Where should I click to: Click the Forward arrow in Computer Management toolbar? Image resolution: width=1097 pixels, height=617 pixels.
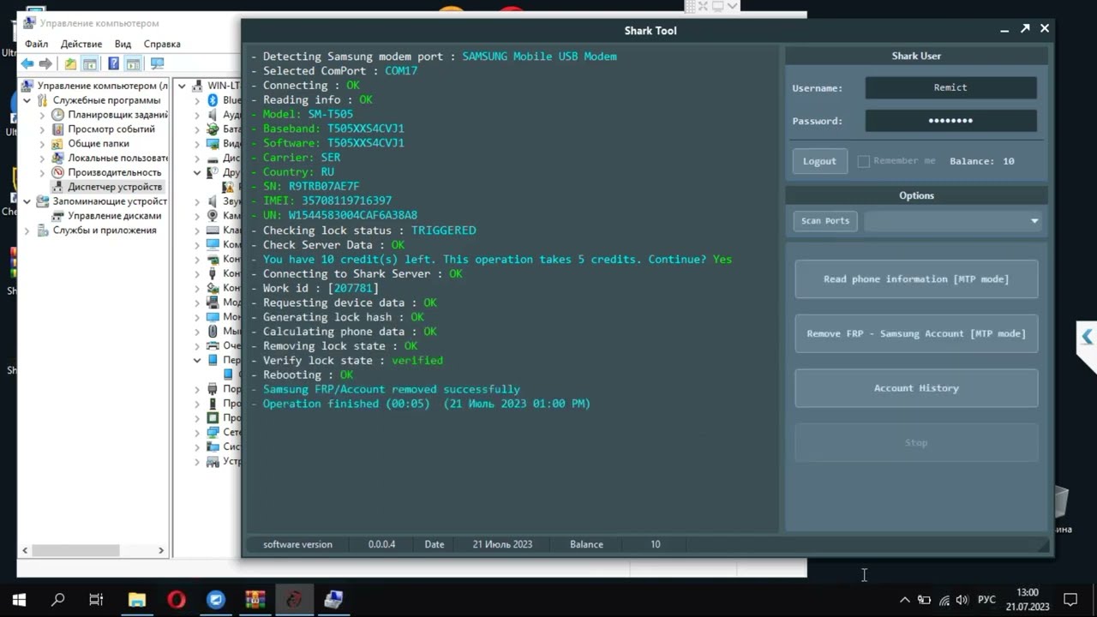[46, 64]
